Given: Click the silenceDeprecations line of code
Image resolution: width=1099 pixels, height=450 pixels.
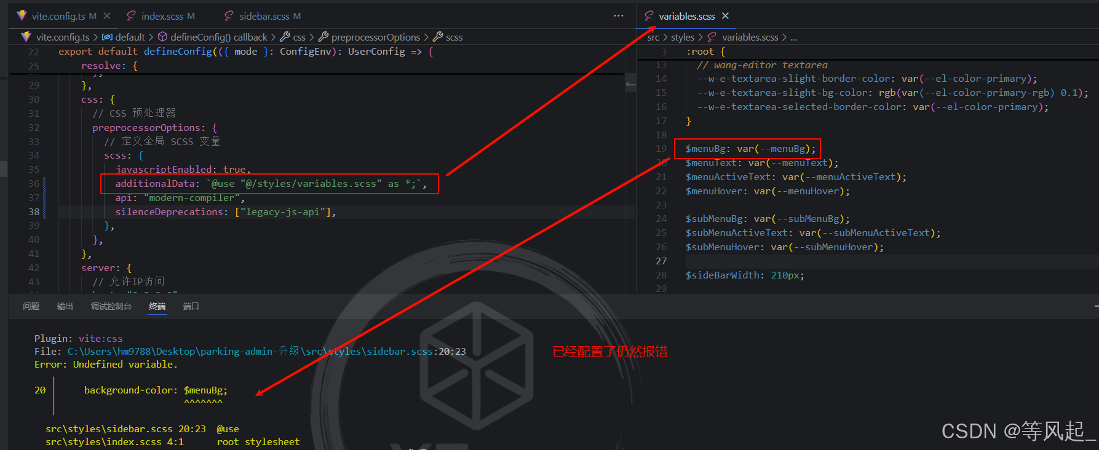Looking at the screenshot, I should pyautogui.click(x=226, y=212).
